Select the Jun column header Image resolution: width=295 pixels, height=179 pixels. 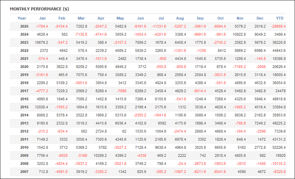coord(140,18)
